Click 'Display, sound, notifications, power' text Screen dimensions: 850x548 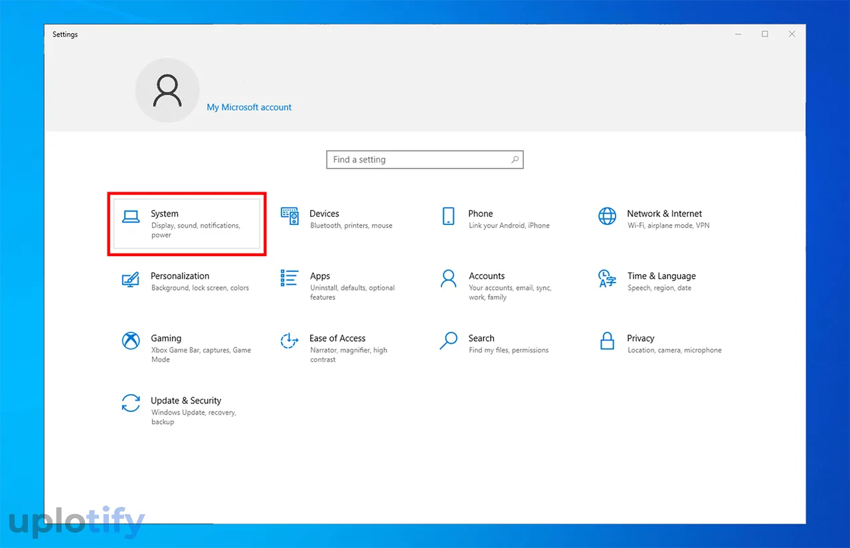(196, 230)
